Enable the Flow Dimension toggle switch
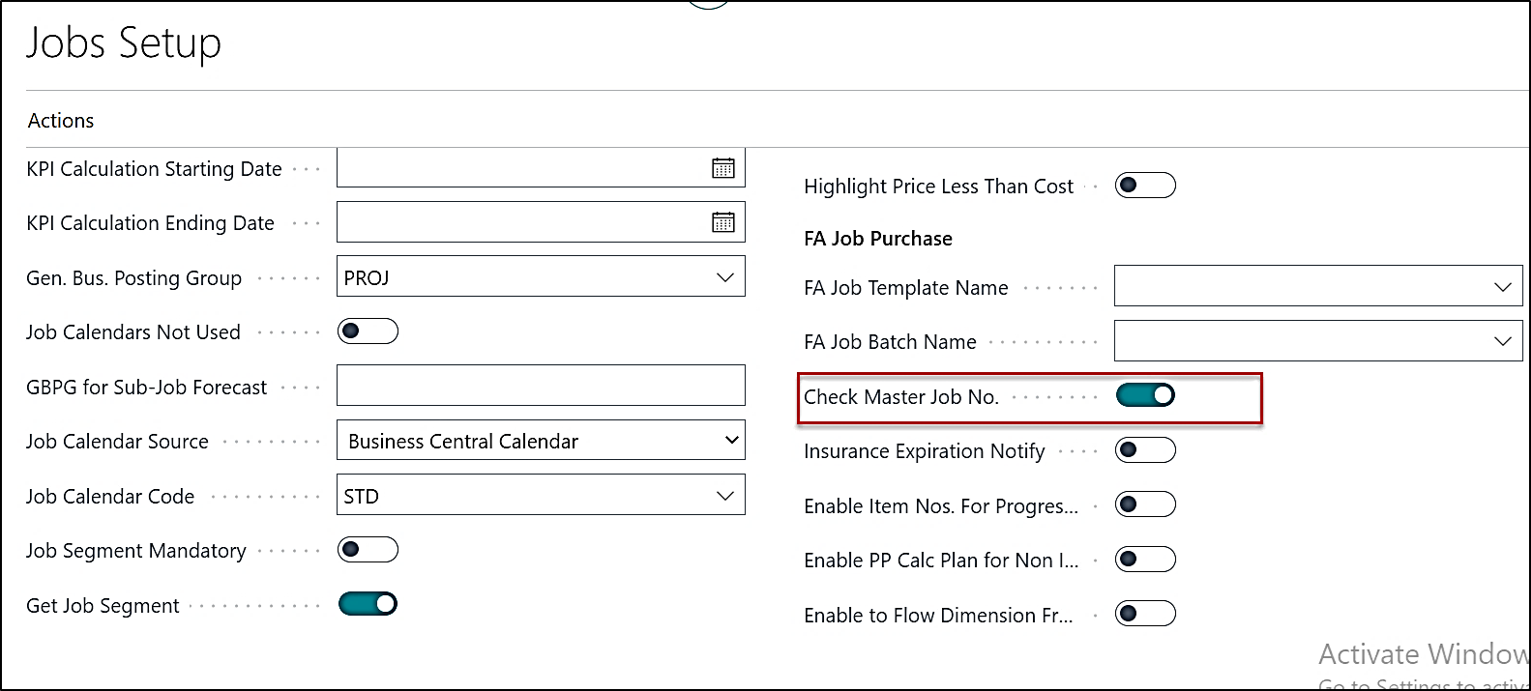This screenshot has width=1531, height=691. [x=1145, y=614]
